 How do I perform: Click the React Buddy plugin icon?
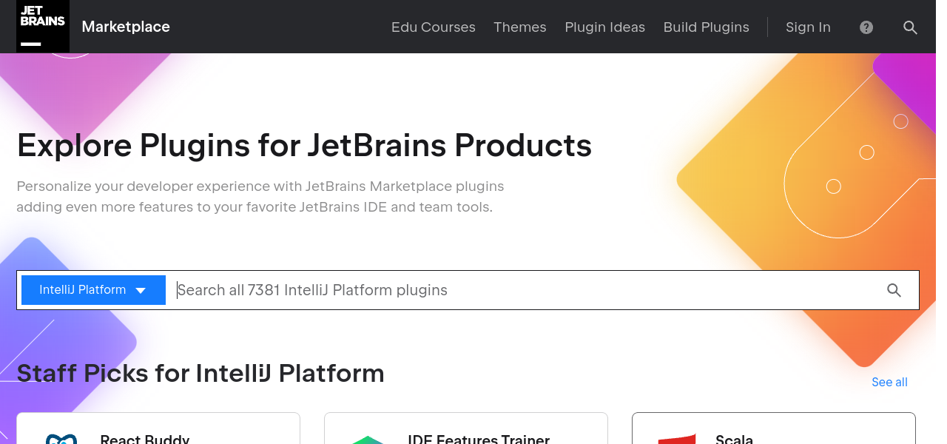click(x=61, y=439)
